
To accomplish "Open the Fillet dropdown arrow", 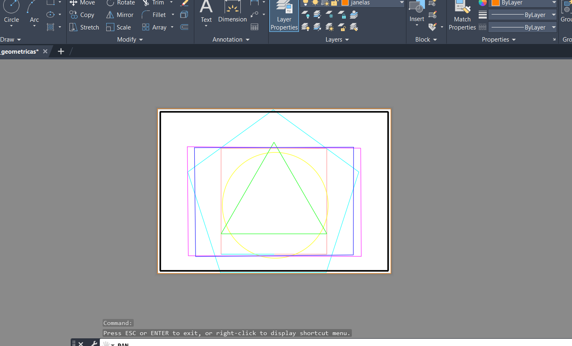I will pyautogui.click(x=173, y=15).
